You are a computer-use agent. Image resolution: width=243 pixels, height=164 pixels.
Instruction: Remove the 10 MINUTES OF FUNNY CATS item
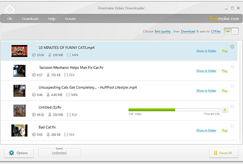click(232, 47)
